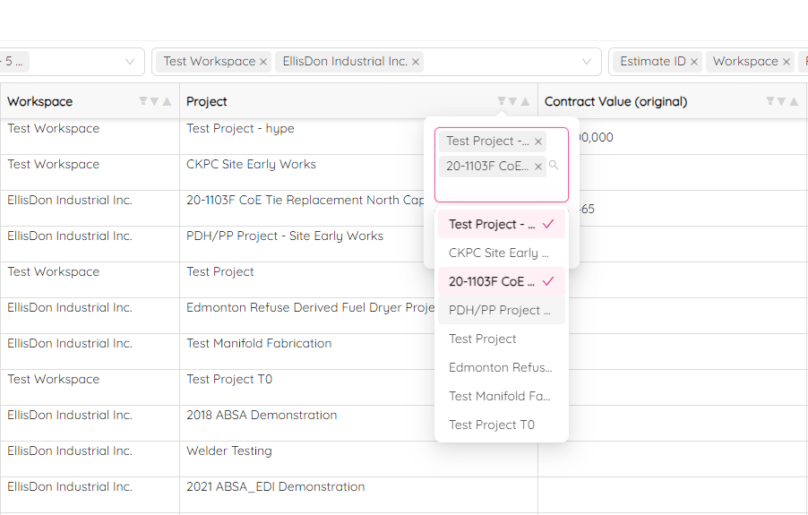Screen dimensions: 808x515
Task: Expand the workspace multi-select dropdown arrow
Action: click(587, 62)
